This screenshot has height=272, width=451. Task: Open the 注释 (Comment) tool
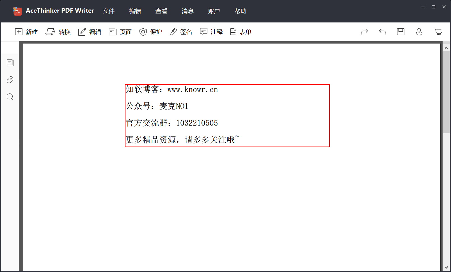click(x=211, y=32)
